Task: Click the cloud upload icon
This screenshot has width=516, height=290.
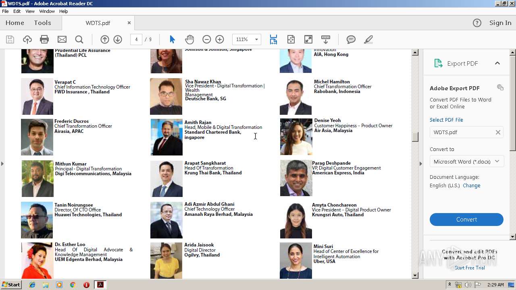Action: [x=27, y=39]
